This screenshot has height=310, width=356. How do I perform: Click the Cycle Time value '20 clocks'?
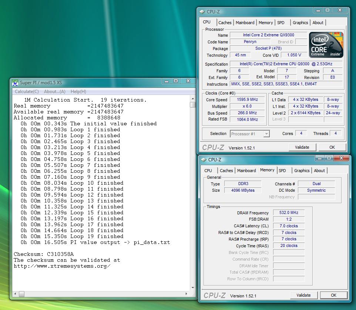click(x=289, y=245)
